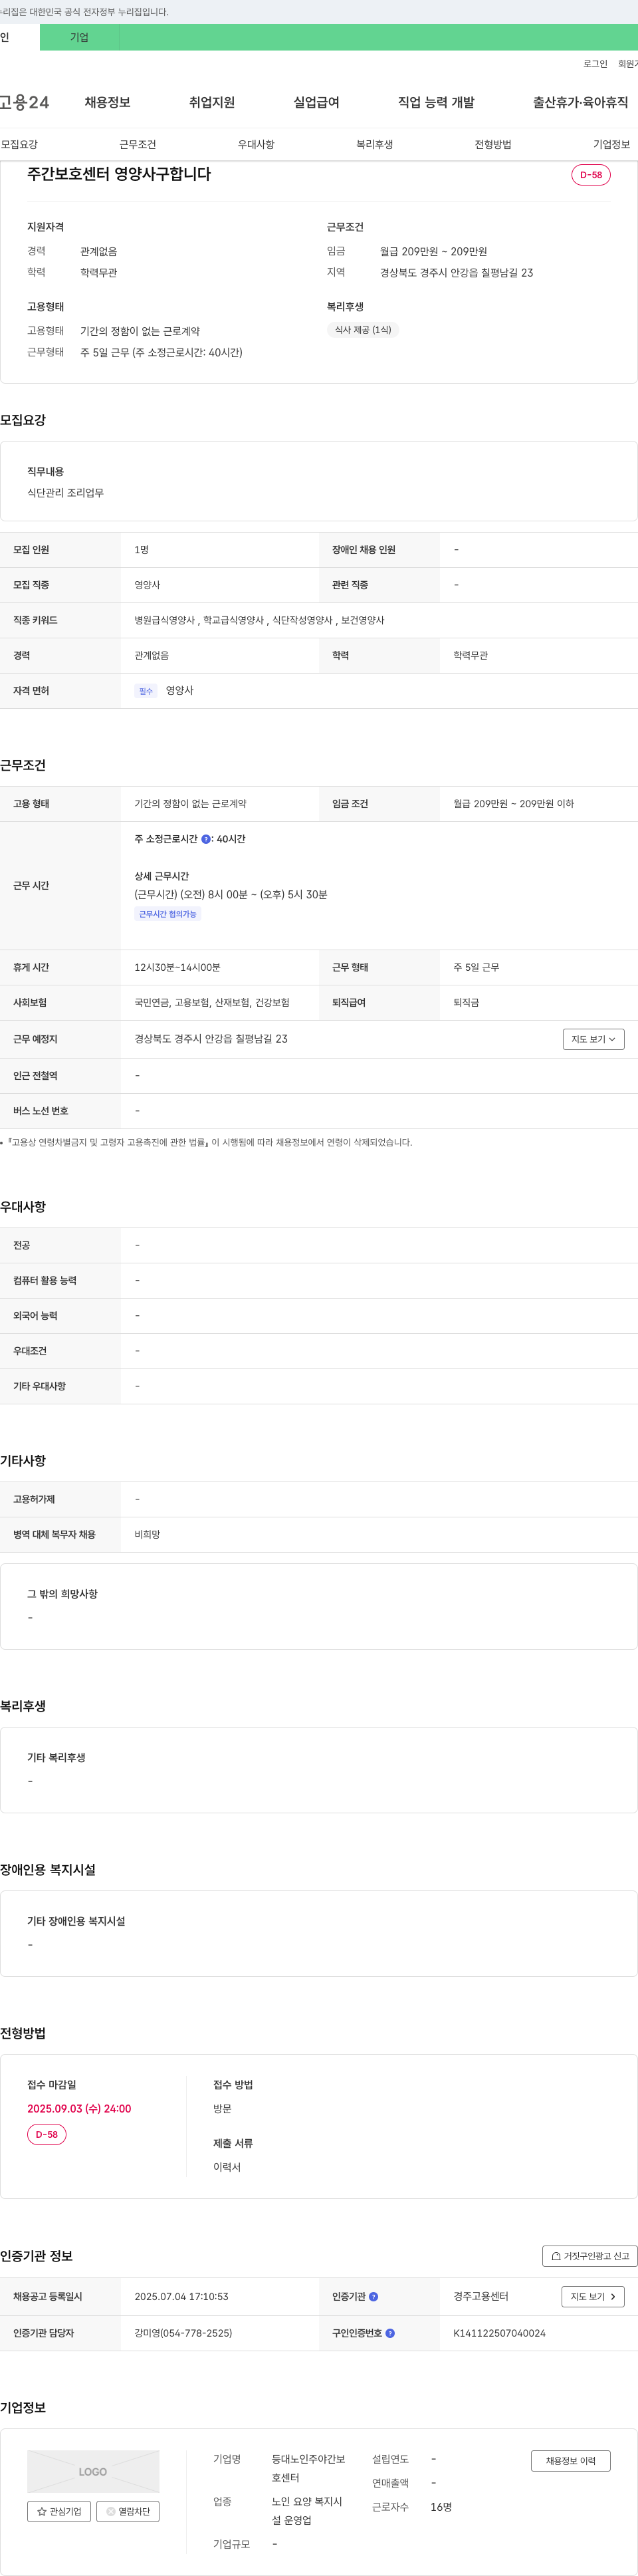
Task: Jump to 복리후생 section tab
Action: [x=375, y=144]
